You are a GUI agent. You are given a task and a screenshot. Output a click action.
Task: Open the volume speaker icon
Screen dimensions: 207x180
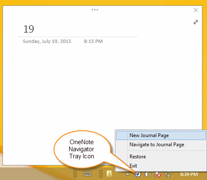[147, 174]
